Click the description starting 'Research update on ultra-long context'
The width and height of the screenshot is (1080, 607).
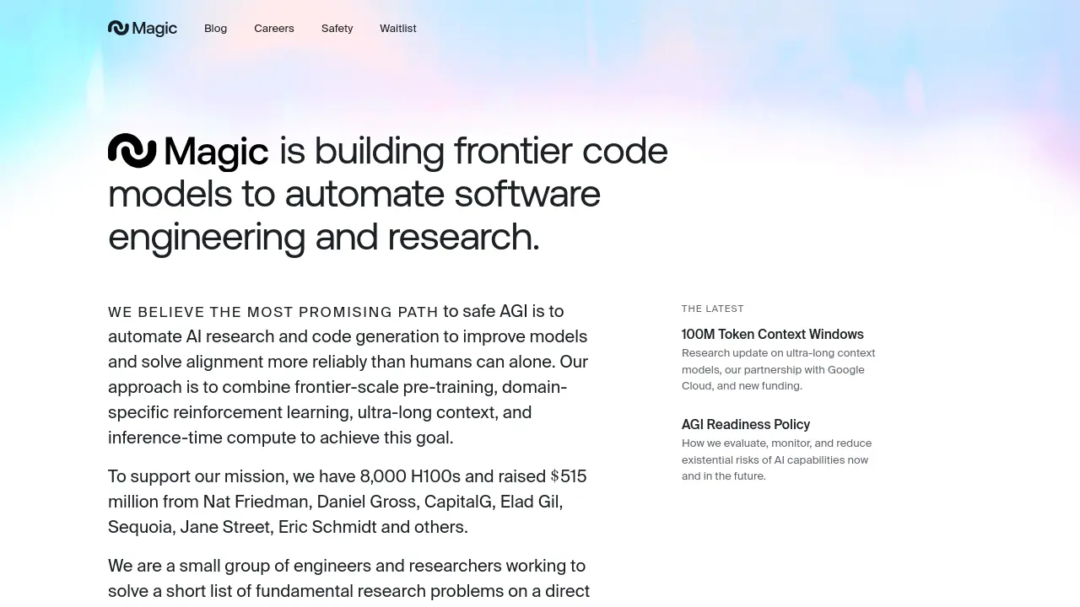click(x=779, y=369)
